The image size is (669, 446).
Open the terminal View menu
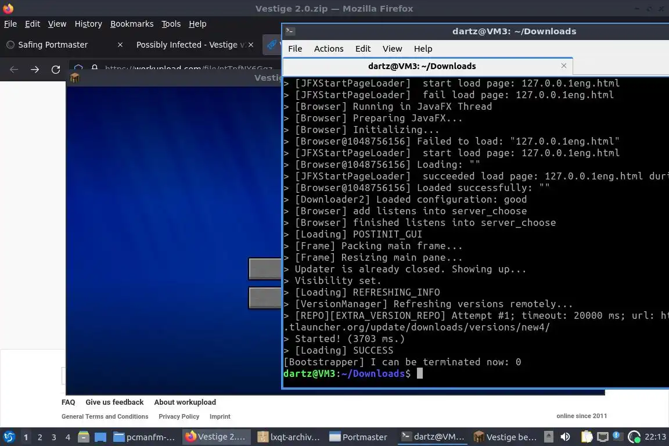point(392,49)
